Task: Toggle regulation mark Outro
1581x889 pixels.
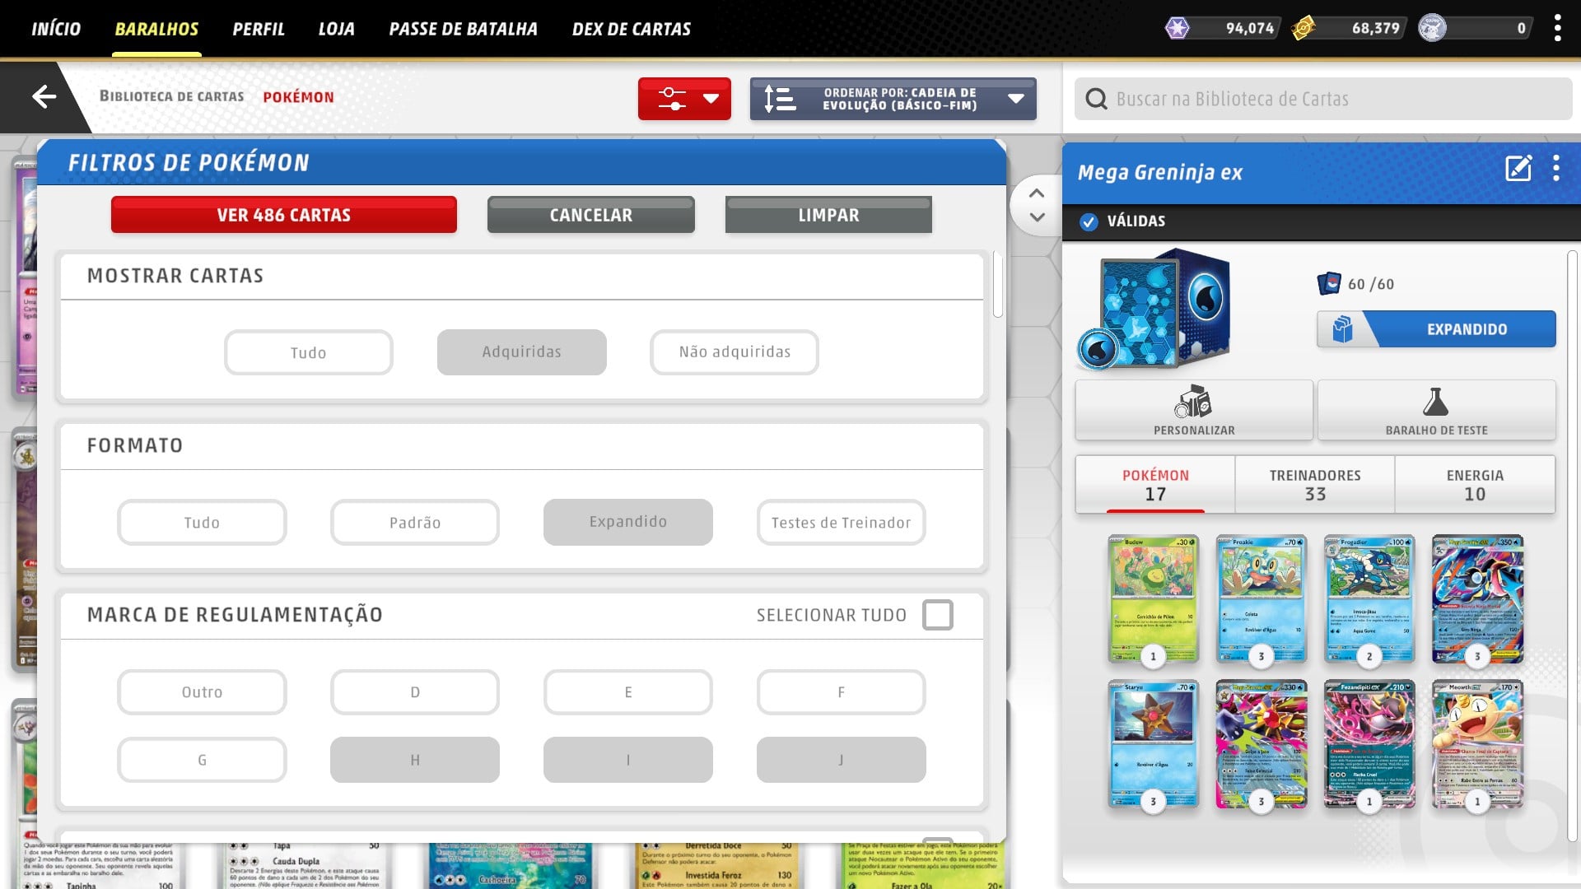Action: 202,692
